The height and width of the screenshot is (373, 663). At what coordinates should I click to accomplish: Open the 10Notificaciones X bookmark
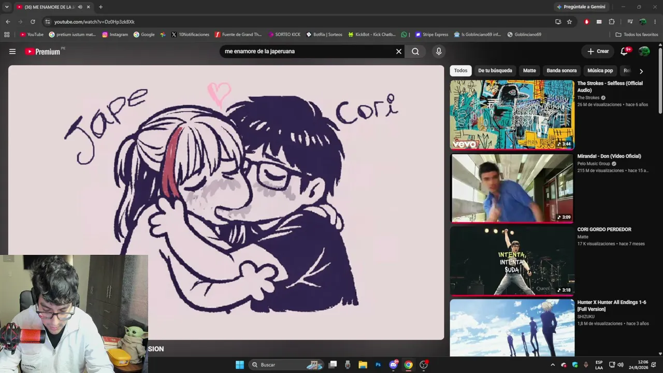point(190,35)
